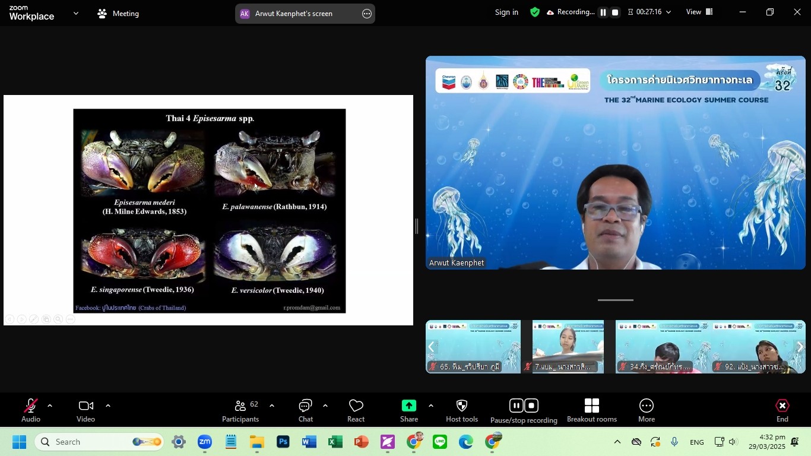
Task: Pause the recording in the top bar
Action: click(603, 12)
